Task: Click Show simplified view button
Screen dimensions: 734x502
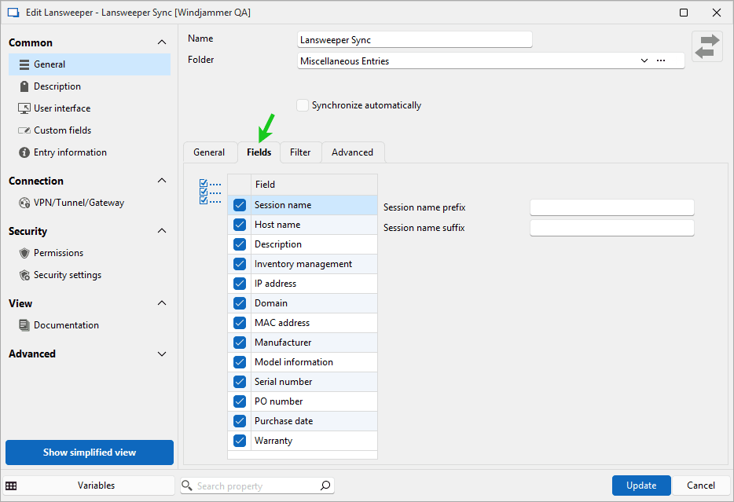Action: point(90,453)
